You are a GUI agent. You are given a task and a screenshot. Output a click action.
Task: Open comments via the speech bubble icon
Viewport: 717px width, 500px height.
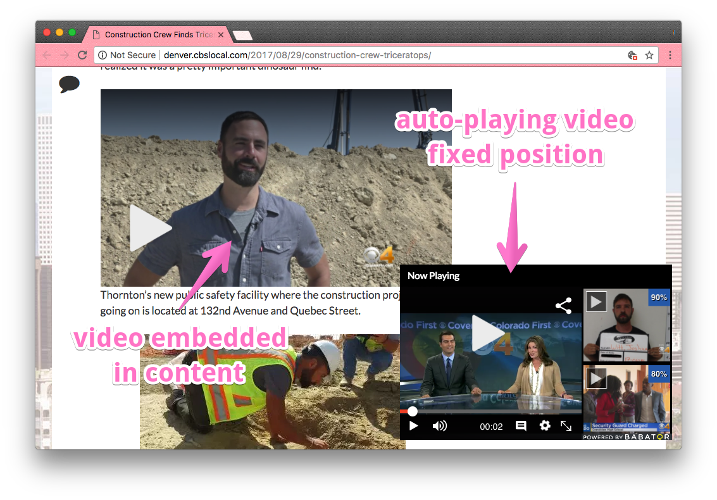70,84
